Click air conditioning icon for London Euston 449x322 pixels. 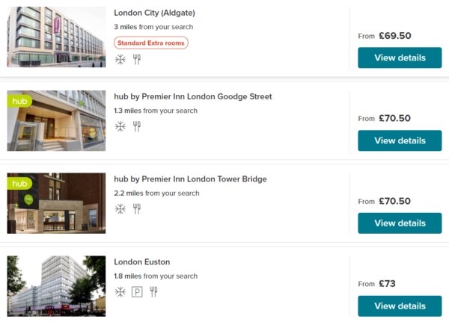[x=120, y=292]
